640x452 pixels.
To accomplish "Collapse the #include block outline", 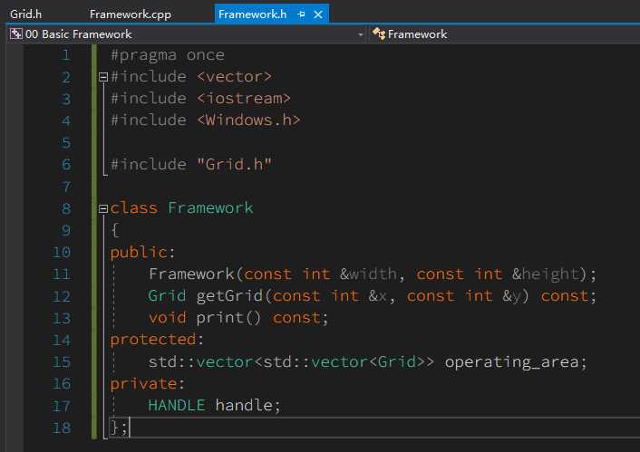I will click(x=102, y=77).
